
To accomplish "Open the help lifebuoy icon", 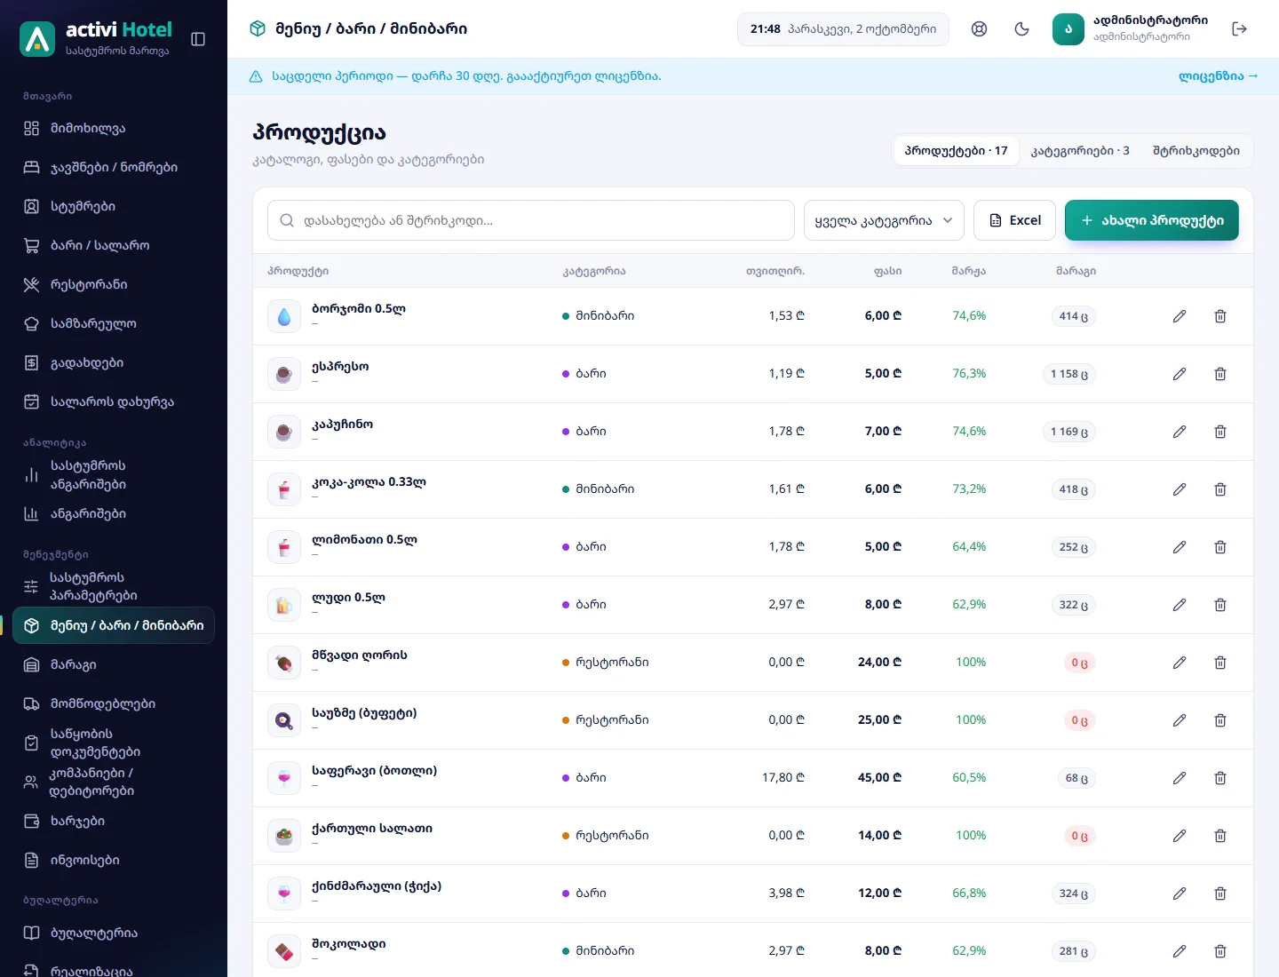I will [979, 29].
